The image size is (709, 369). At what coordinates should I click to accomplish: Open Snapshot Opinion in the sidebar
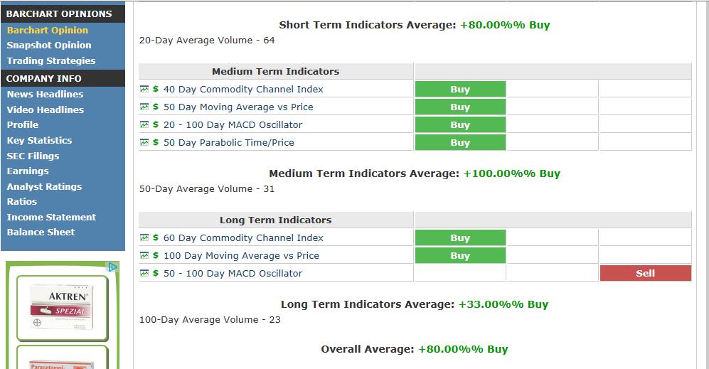[x=49, y=46]
